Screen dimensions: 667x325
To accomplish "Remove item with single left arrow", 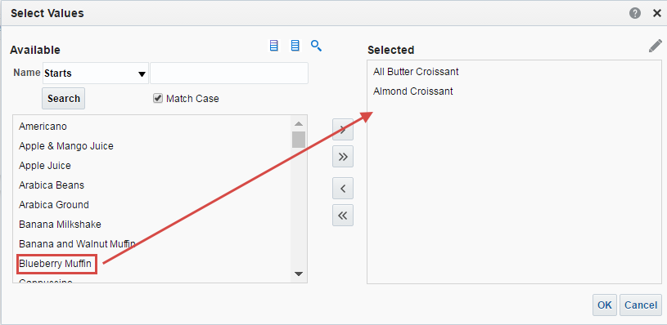I will tap(343, 188).
